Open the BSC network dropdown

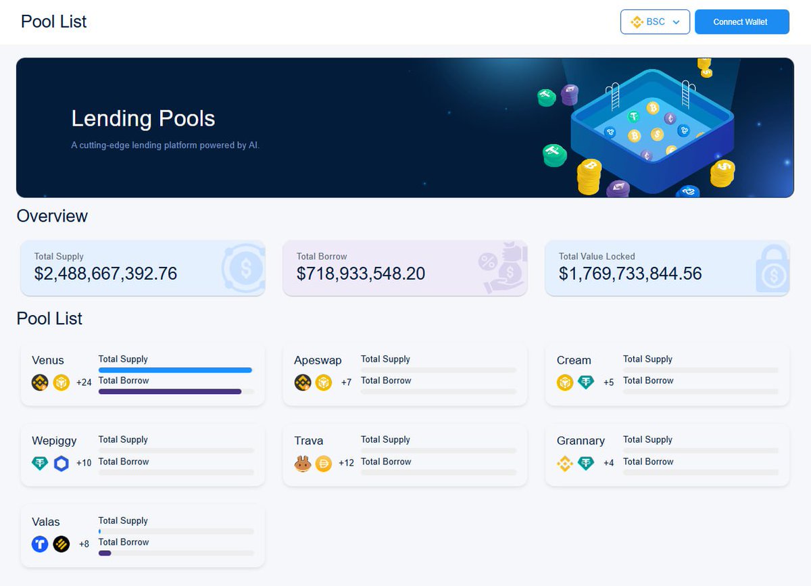point(655,22)
